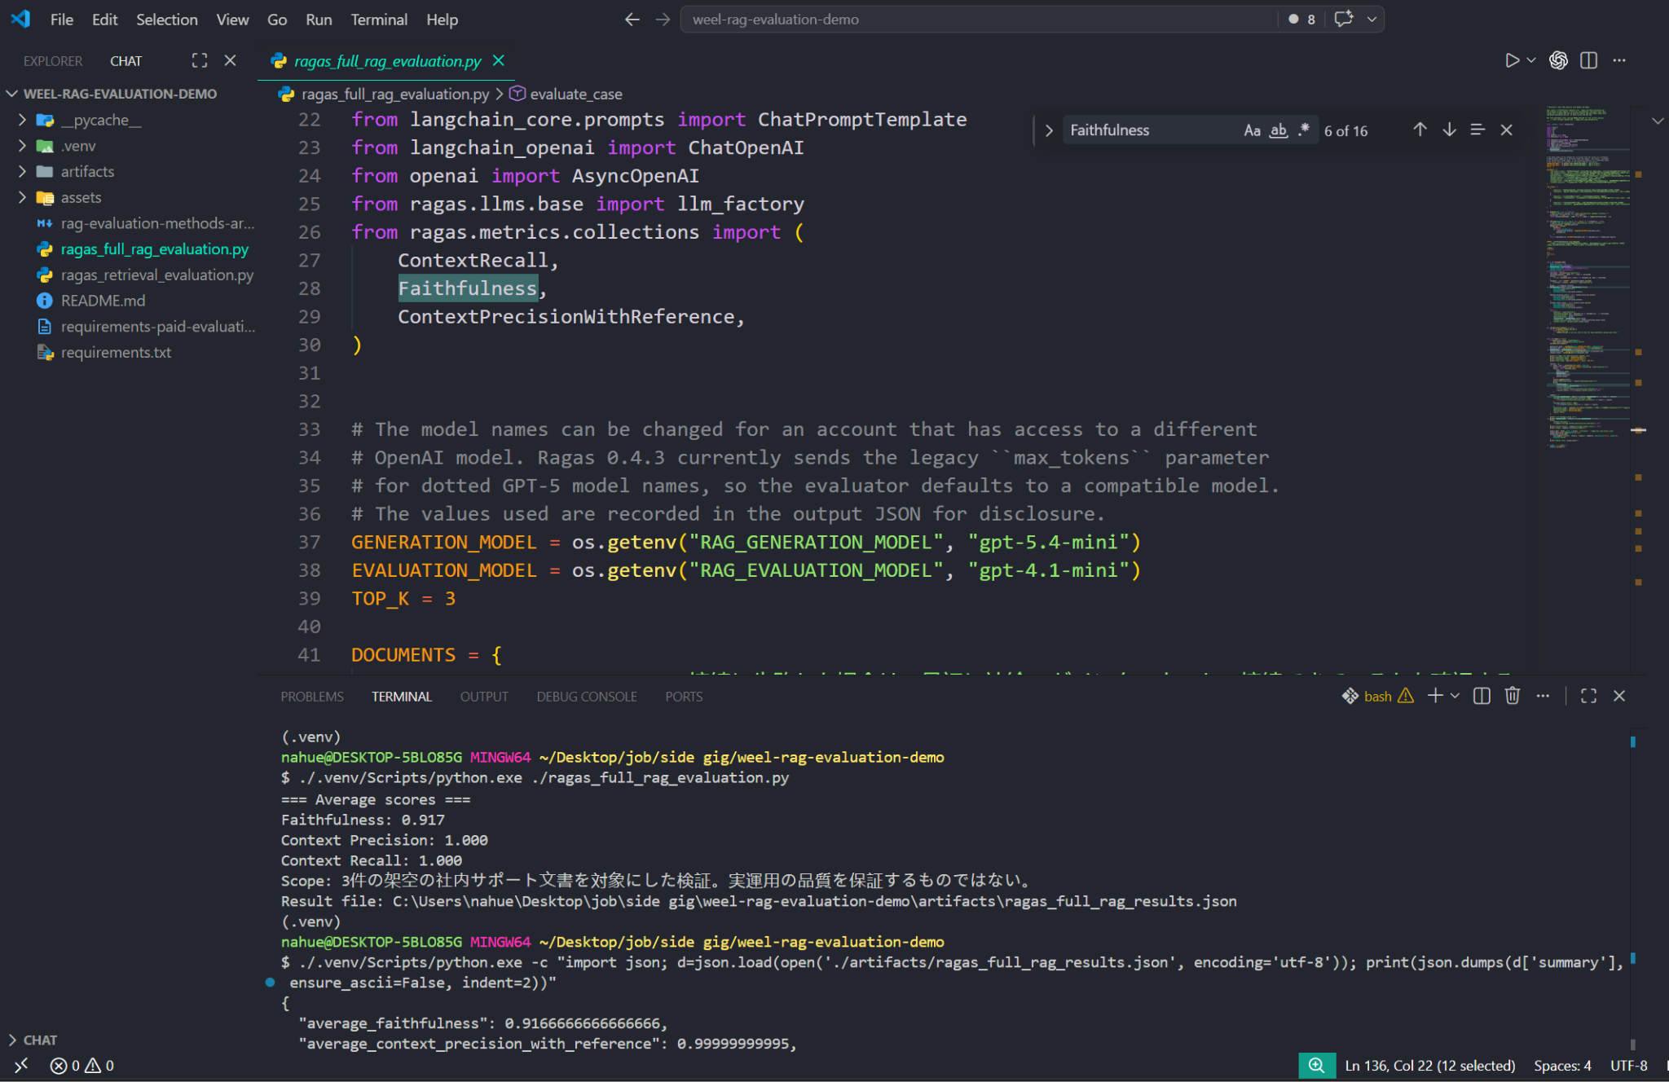
Task: Run the Python file with play icon
Action: [x=1512, y=60]
